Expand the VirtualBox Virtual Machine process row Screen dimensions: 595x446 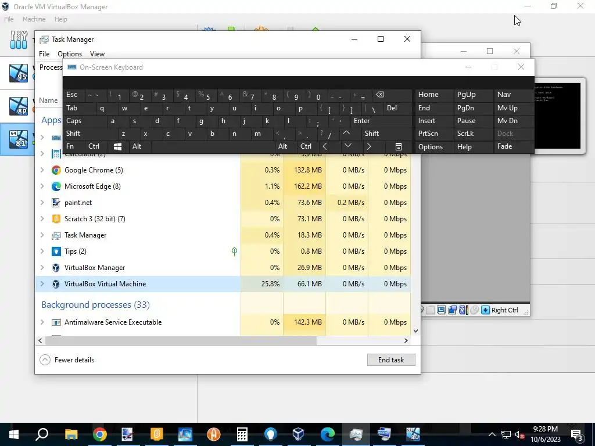(42, 284)
